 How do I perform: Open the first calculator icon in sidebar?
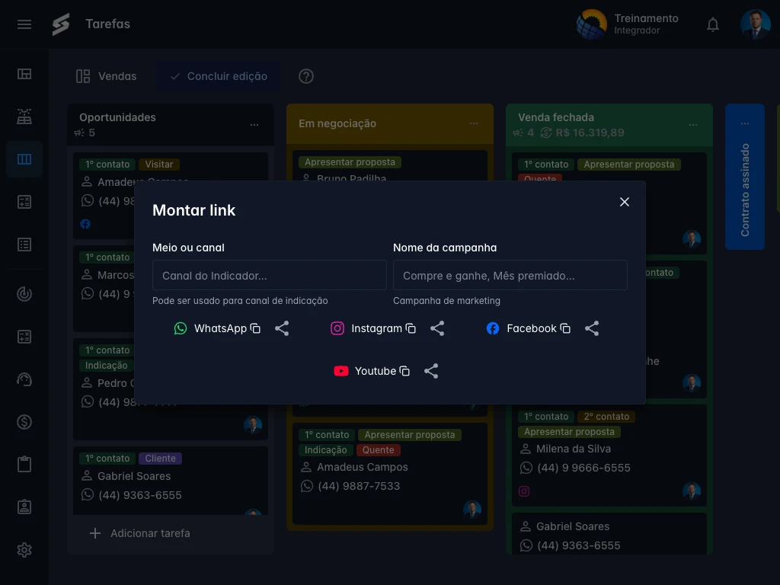click(x=24, y=202)
